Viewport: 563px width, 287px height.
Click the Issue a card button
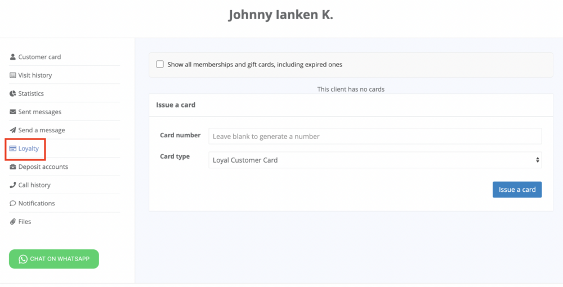click(517, 190)
